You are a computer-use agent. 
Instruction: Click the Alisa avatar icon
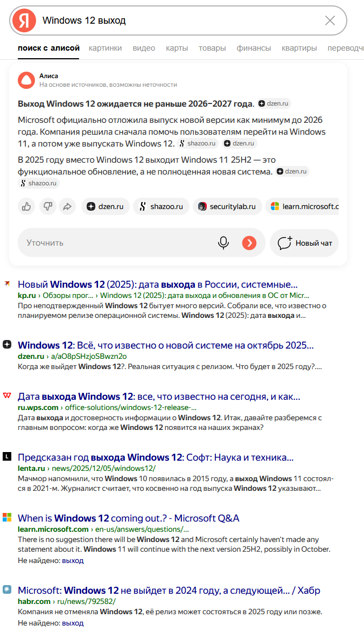tap(26, 80)
